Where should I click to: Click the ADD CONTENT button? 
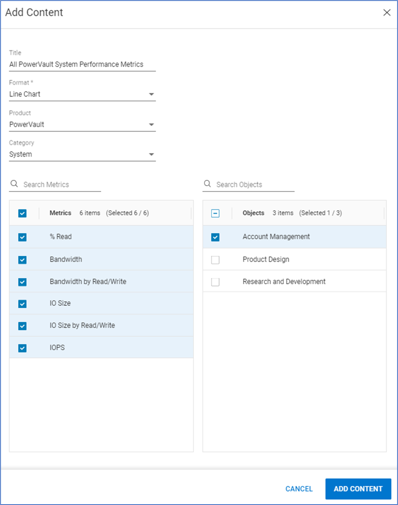point(358,489)
